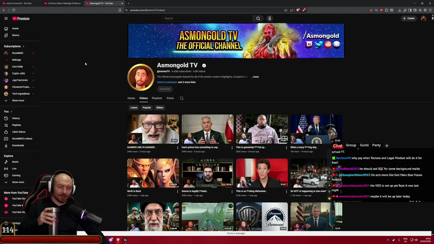Click the YouTube Premium logo
Image resolution: width=434 pixels, height=244 pixels.
[21, 19]
